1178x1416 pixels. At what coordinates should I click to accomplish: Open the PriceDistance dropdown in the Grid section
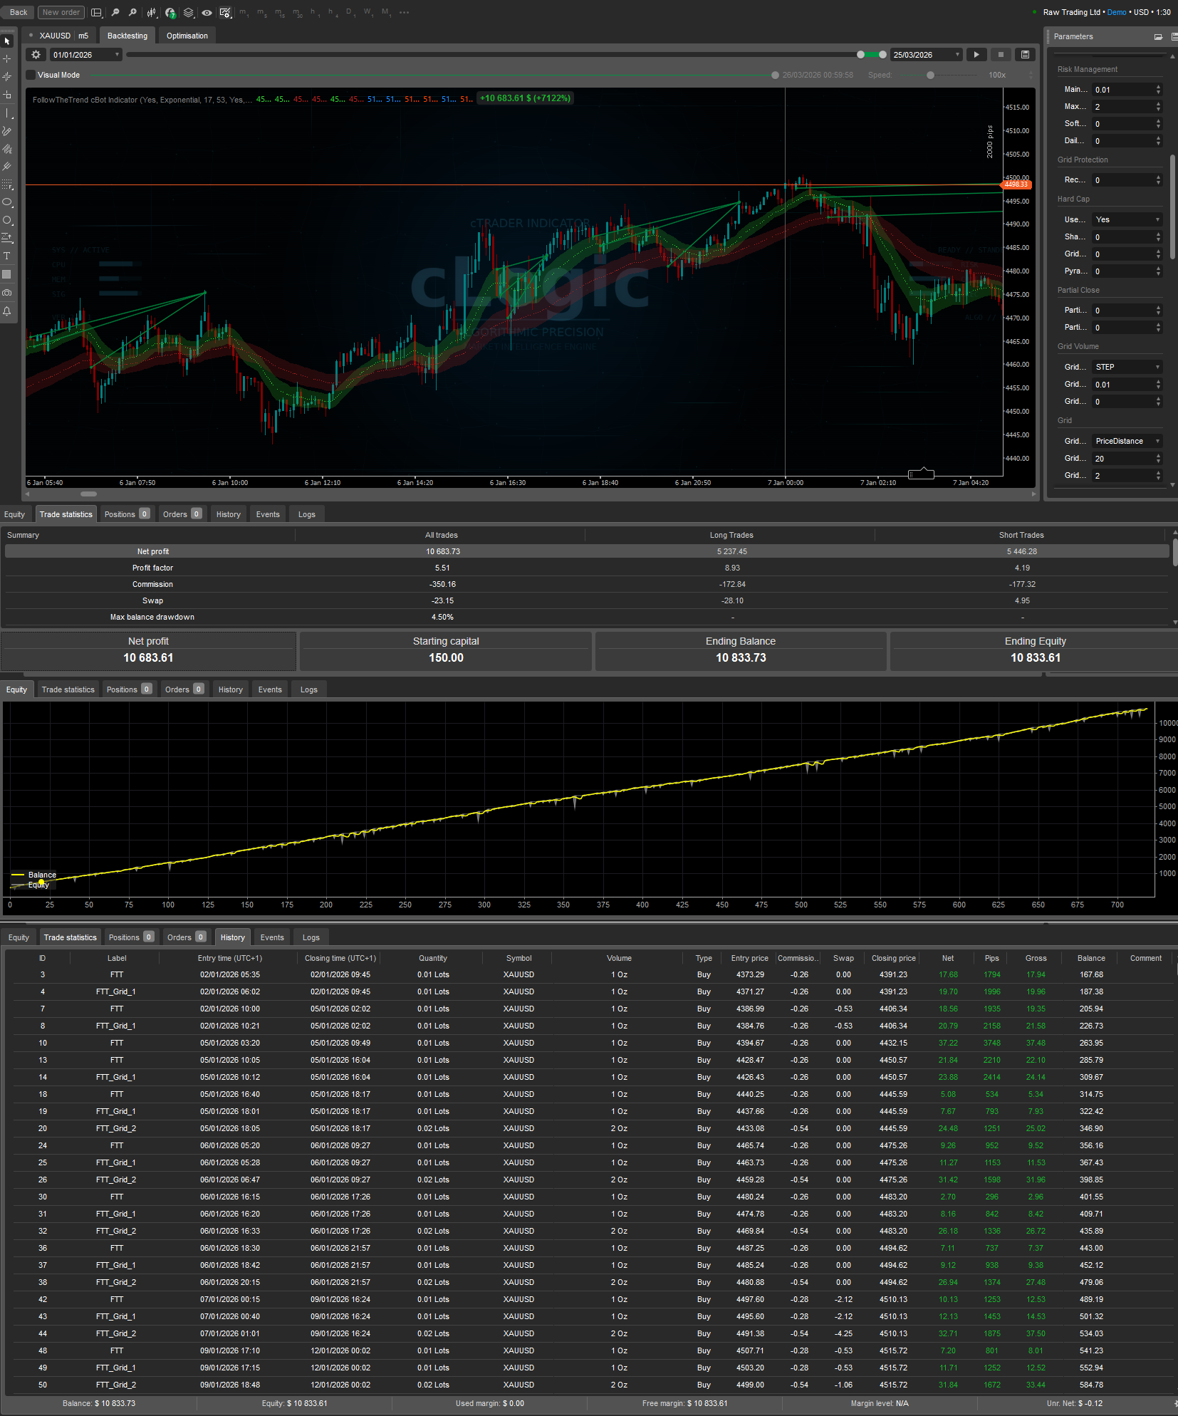[1126, 441]
